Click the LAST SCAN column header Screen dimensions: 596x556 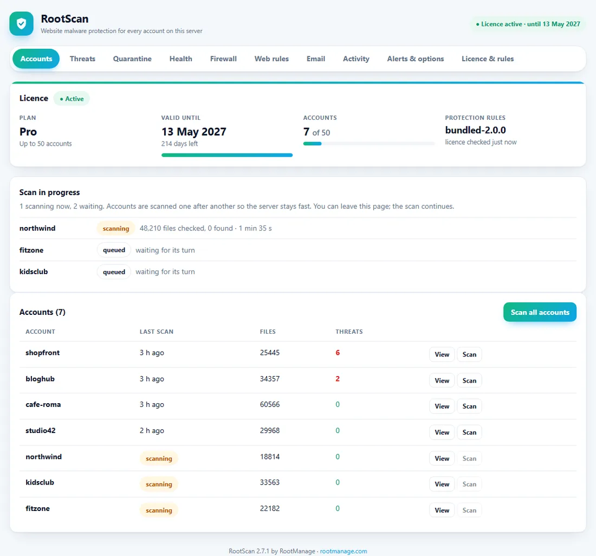tap(156, 332)
